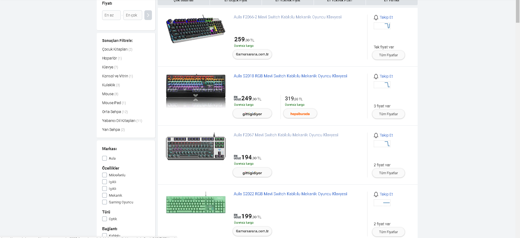Filter results by Mouse (8) category

(x=110, y=94)
